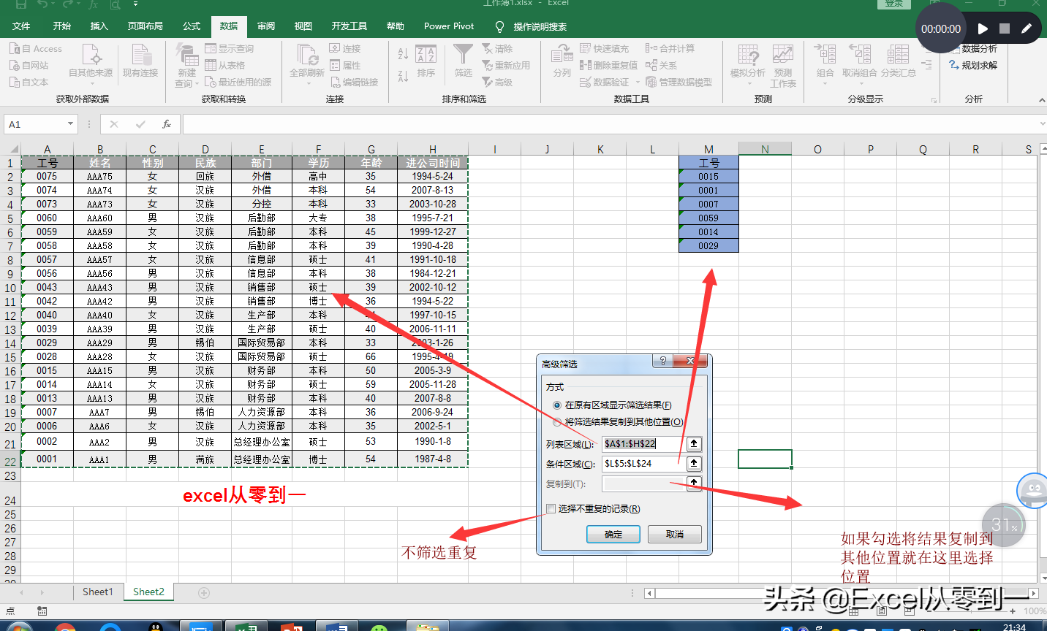Sort ascending with the A-to-Z icon
1047x631 pixels.
pyautogui.click(x=403, y=53)
